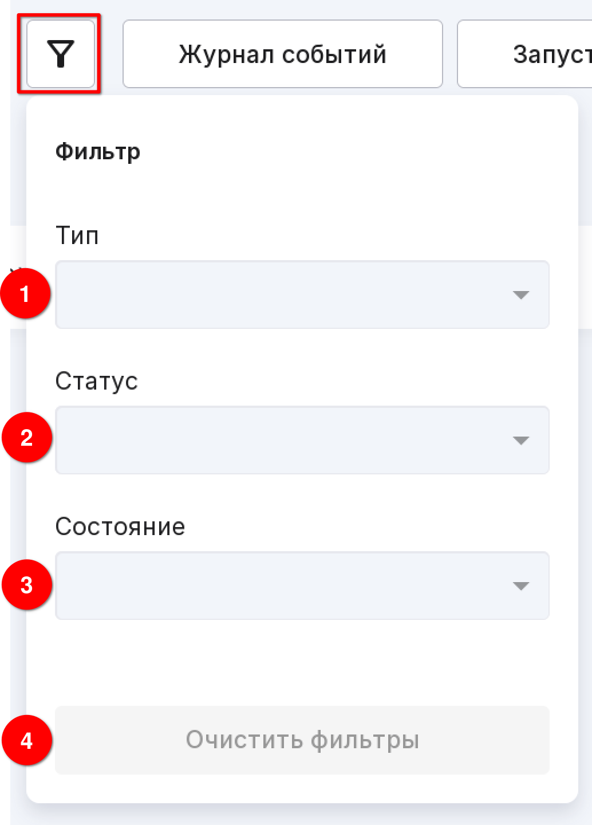Click blank panel space above Очистить фильтры
The width and height of the screenshot is (592, 825).
click(x=302, y=663)
